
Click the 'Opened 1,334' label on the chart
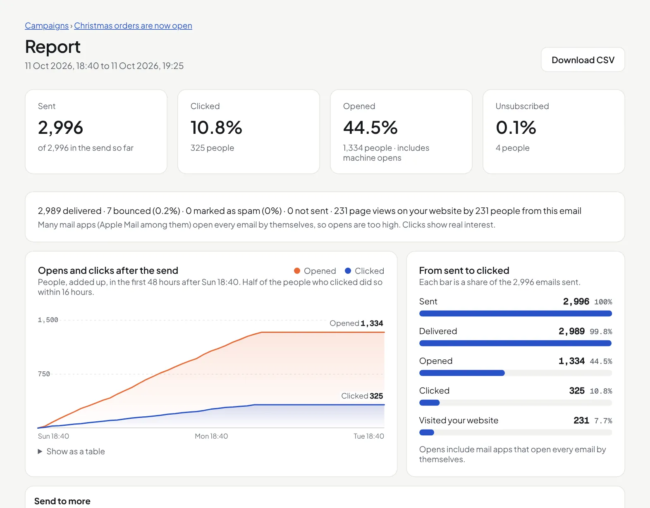click(x=356, y=323)
